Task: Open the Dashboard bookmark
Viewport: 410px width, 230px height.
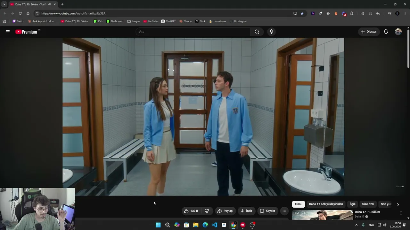Action: tap(115, 21)
